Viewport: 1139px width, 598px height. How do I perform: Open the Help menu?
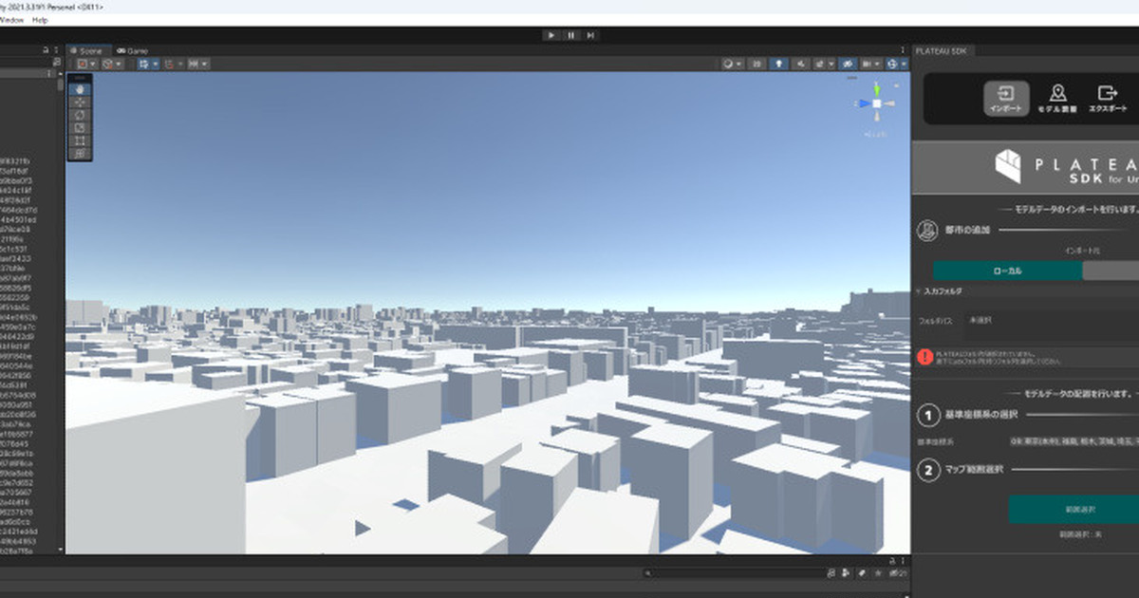(x=39, y=20)
